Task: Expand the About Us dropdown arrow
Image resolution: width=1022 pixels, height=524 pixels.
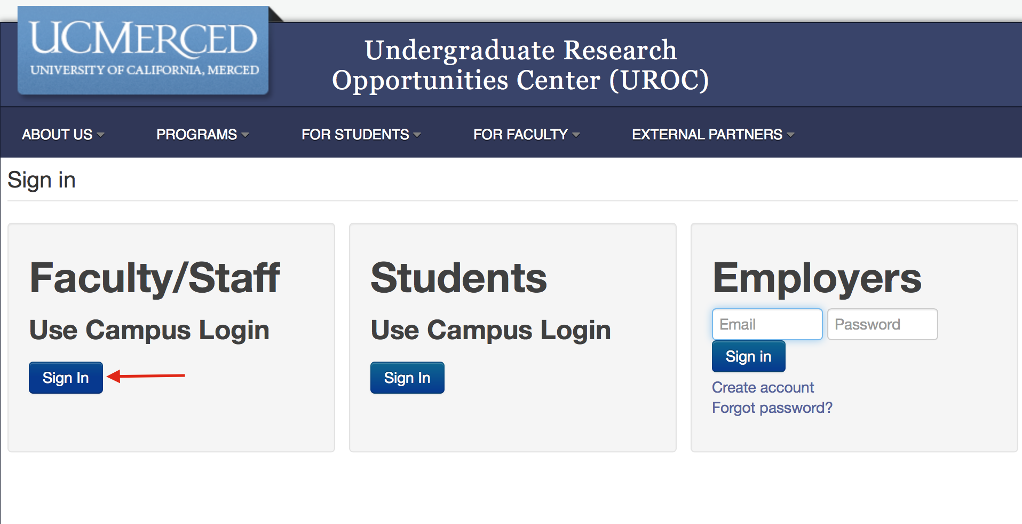Action: point(100,135)
